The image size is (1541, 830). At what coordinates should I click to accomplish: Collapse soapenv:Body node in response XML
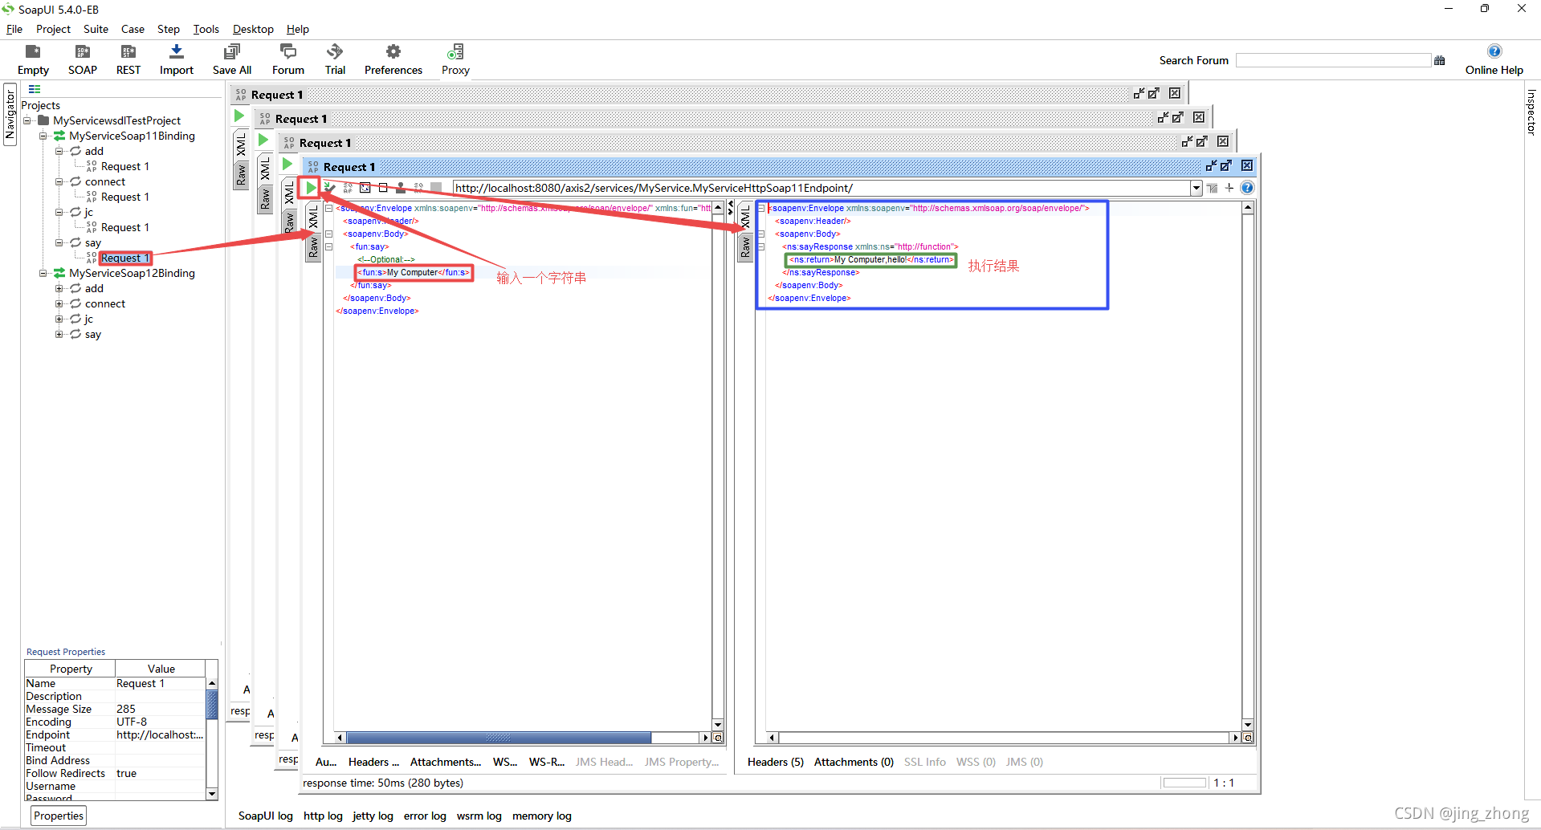click(x=760, y=234)
